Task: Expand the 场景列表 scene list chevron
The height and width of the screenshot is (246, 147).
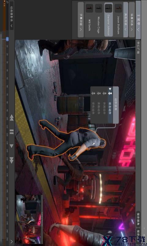Action: coord(132,30)
